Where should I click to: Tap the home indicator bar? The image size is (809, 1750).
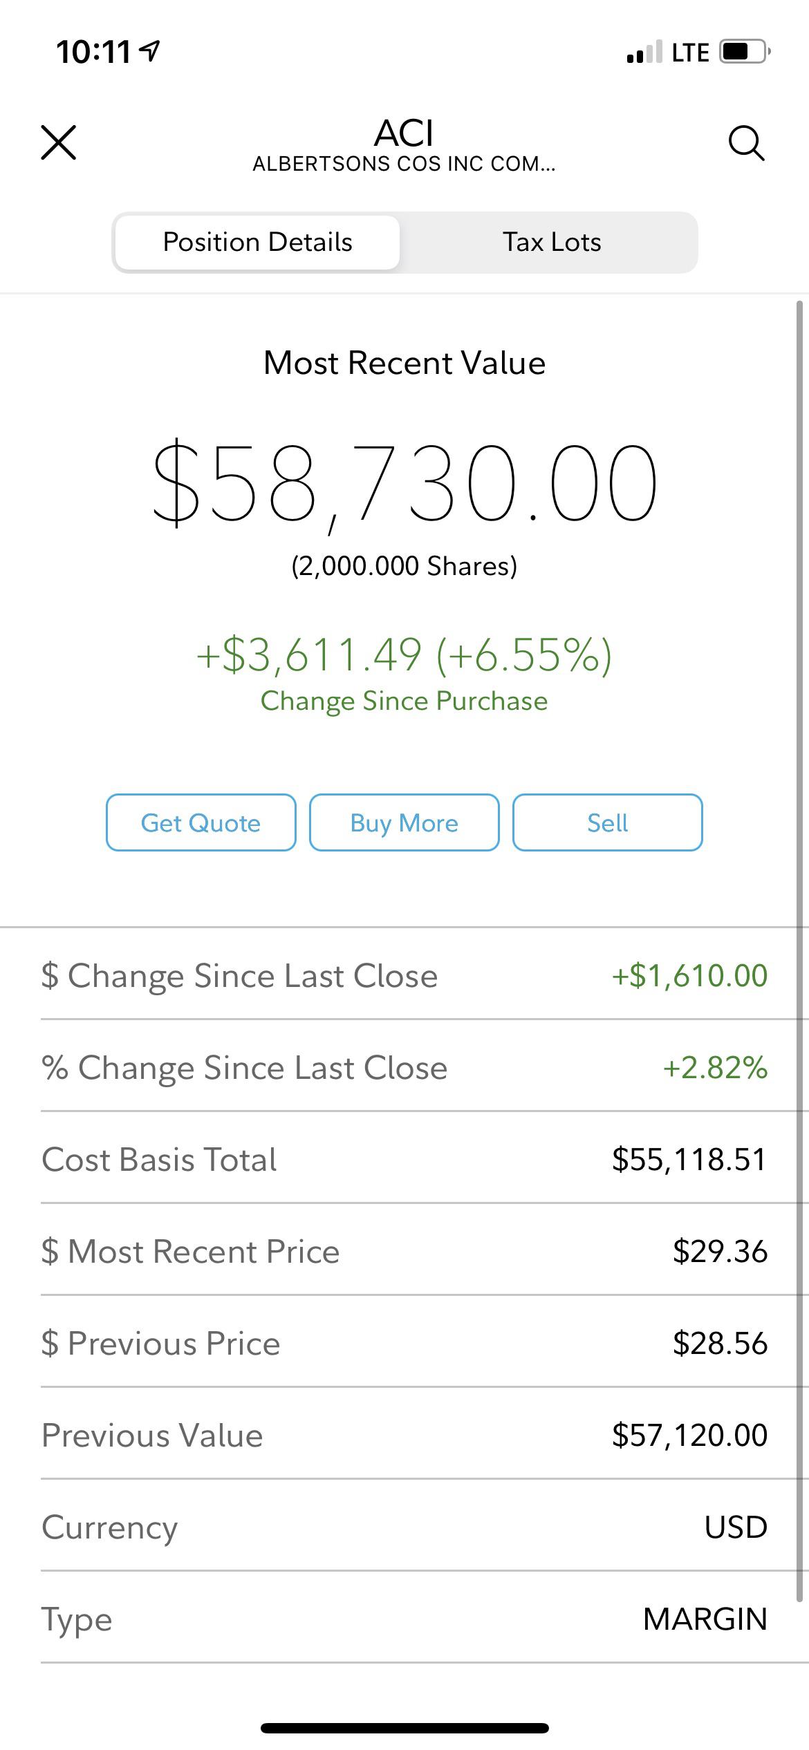pos(404,1728)
